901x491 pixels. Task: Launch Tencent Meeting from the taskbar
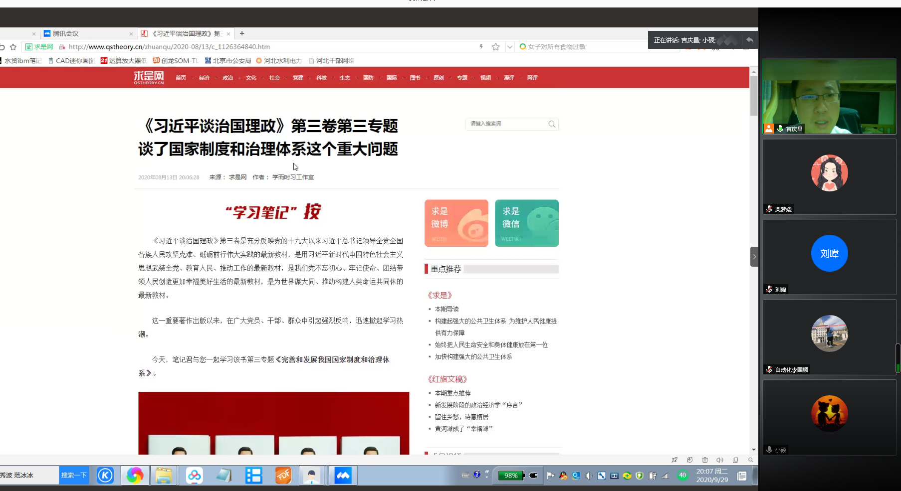point(343,476)
